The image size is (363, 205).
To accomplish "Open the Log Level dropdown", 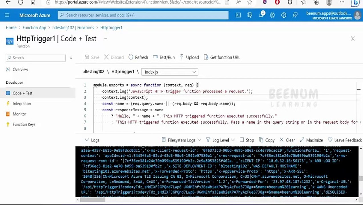I will pyautogui.click(x=220, y=140).
